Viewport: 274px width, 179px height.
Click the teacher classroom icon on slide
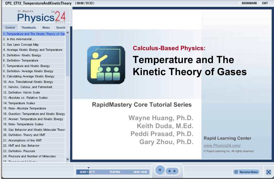[x=106, y=65]
